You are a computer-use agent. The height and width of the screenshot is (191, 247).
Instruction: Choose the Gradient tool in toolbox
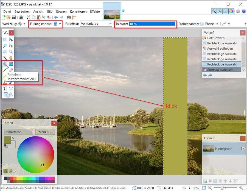(x=11, y=64)
